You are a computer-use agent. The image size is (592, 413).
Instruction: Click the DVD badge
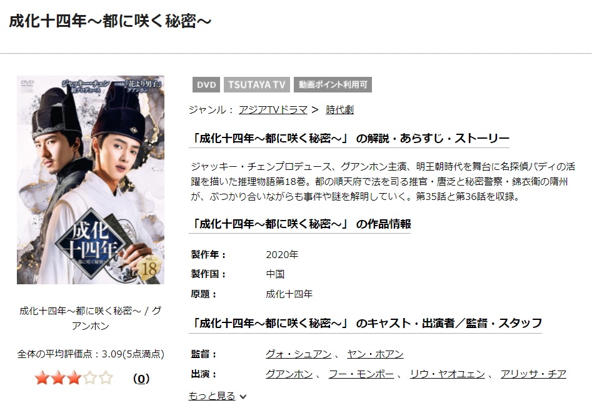[x=206, y=84]
